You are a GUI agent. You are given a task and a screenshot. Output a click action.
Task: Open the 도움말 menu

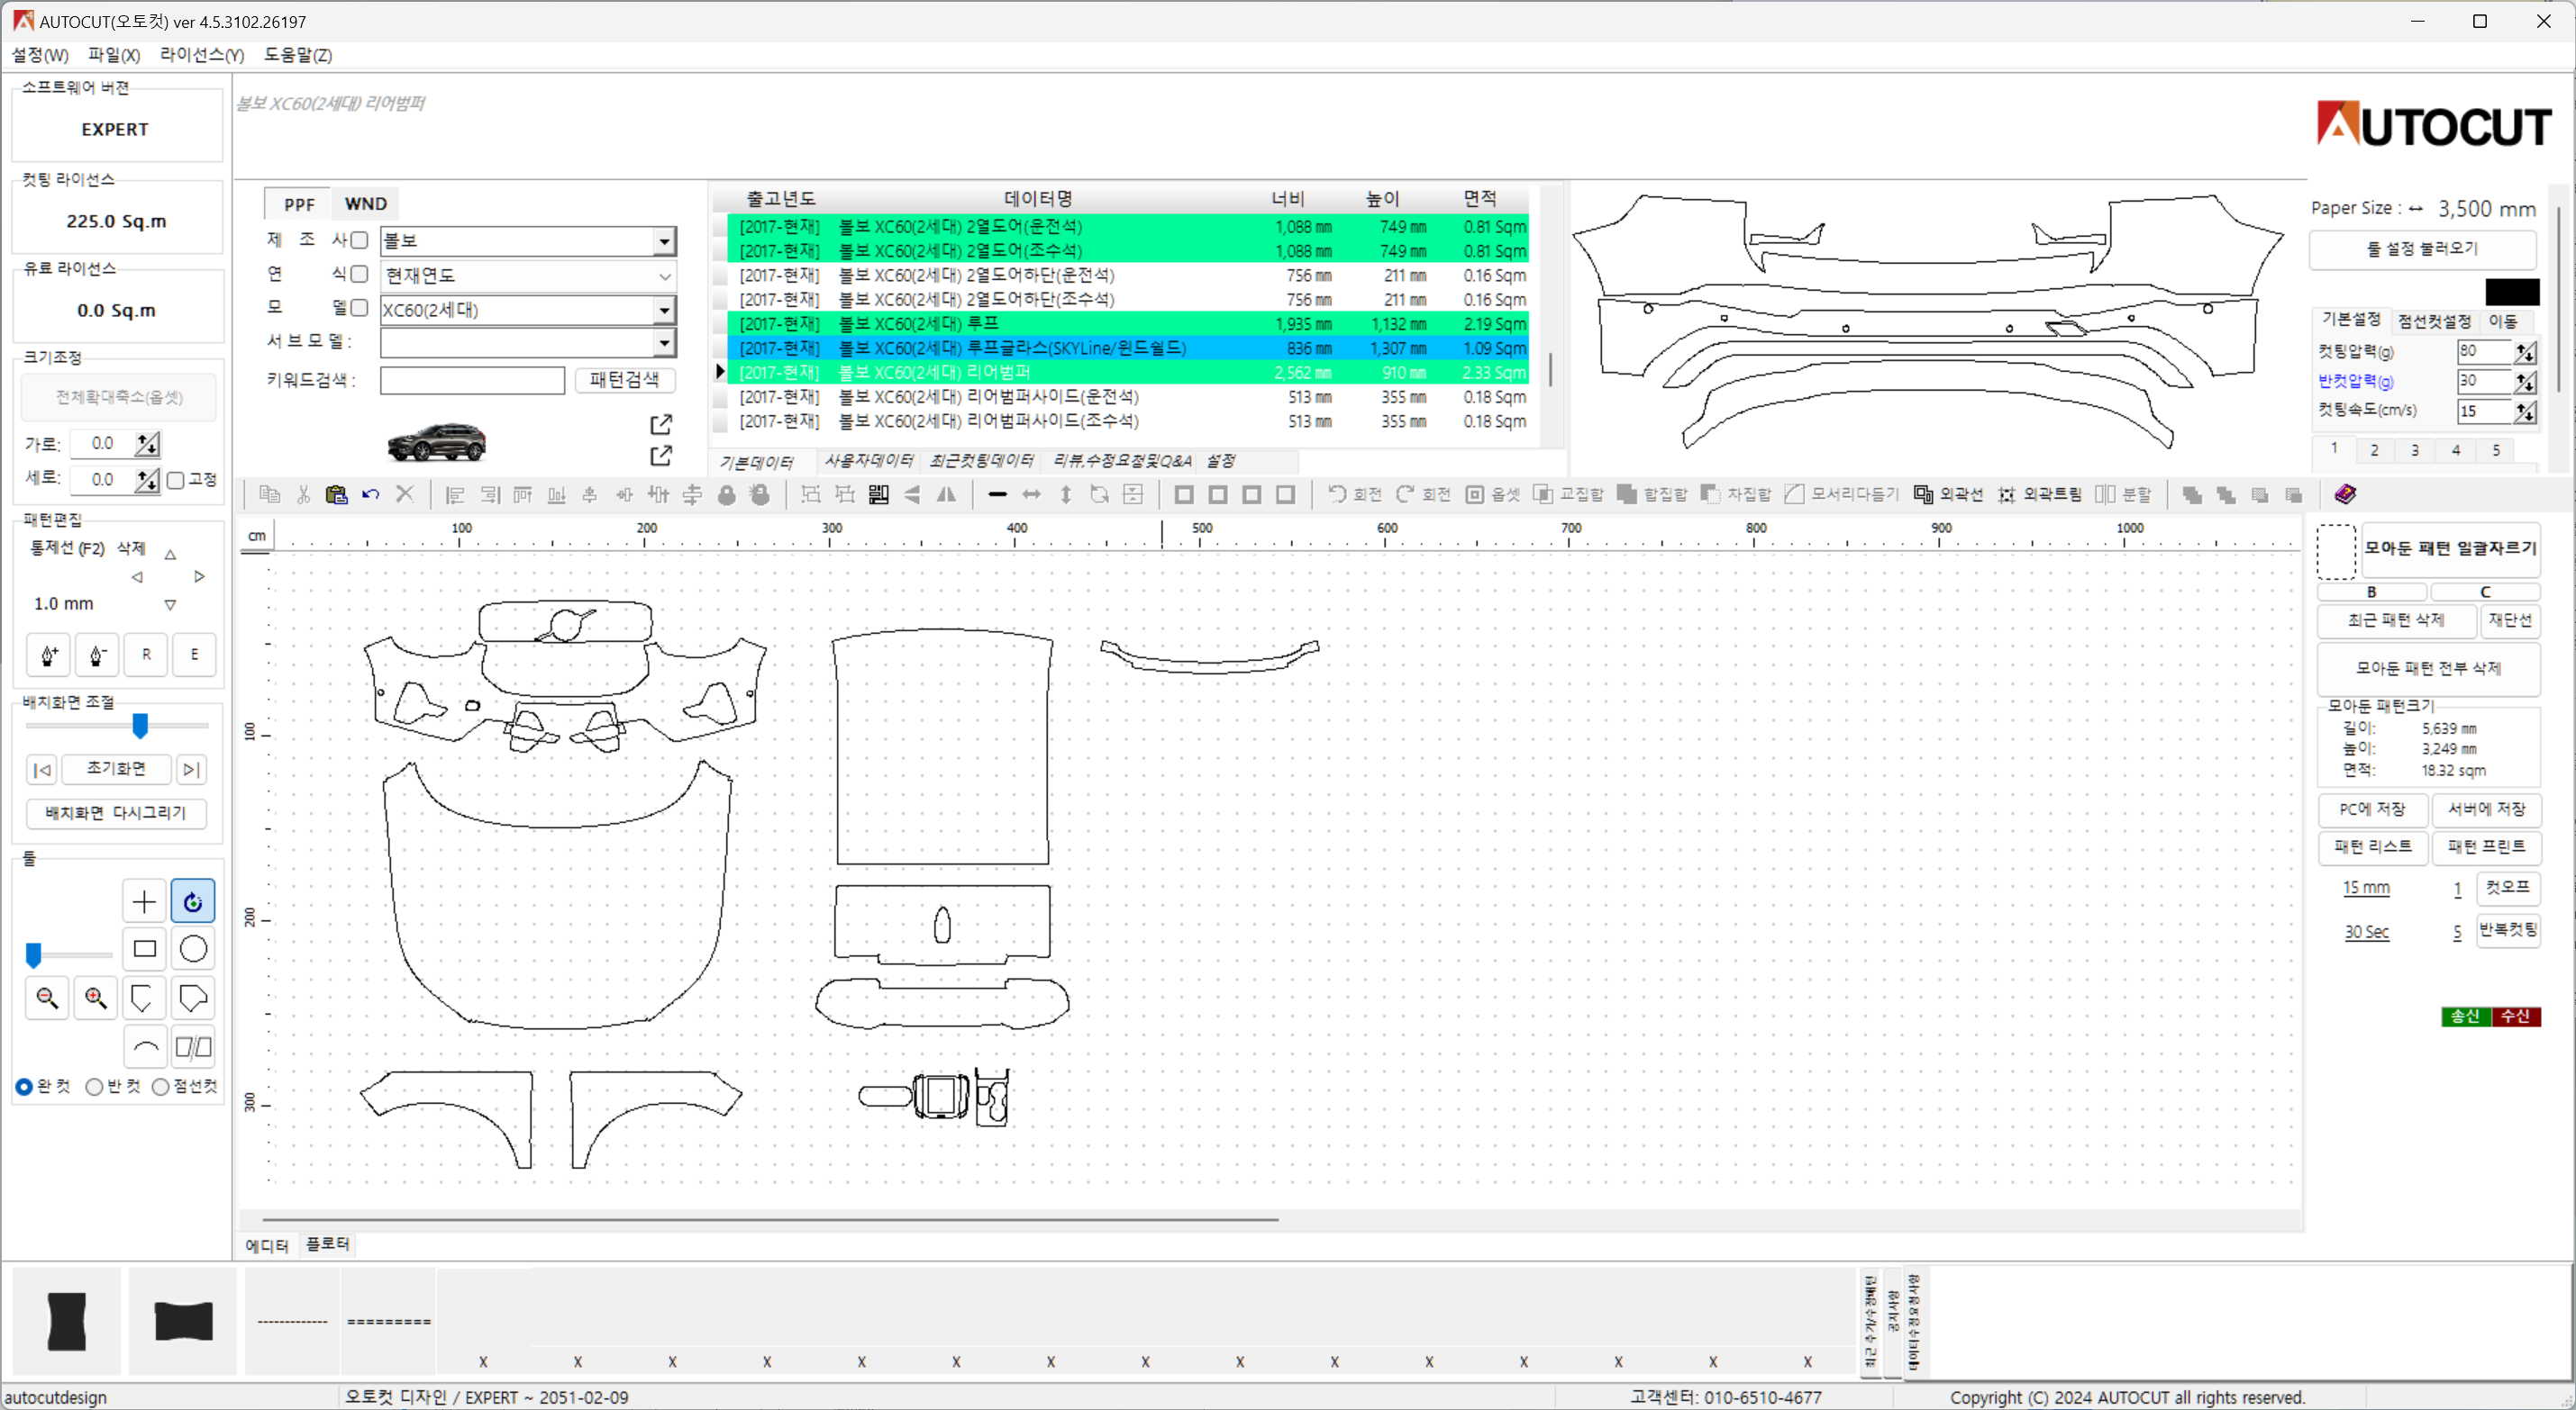tap(298, 55)
